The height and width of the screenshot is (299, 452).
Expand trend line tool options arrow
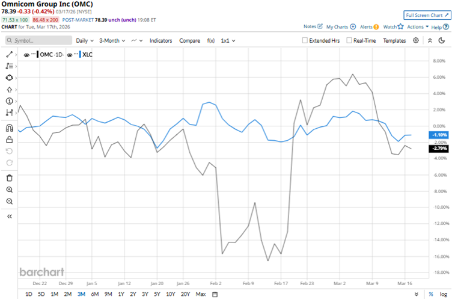click(16, 55)
